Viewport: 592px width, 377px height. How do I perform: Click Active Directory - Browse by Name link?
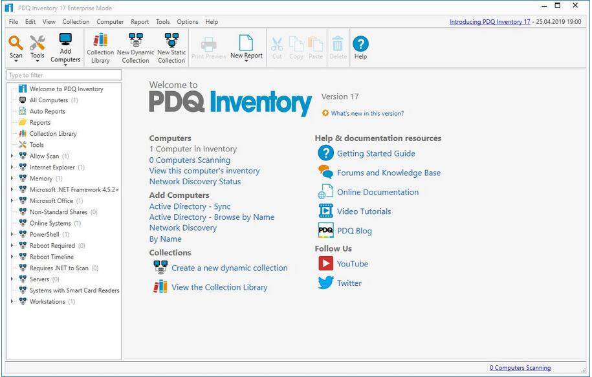pyautogui.click(x=212, y=217)
